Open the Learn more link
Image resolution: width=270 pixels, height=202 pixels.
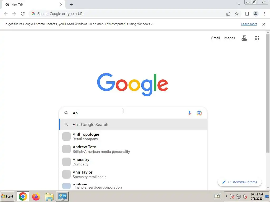tap(249, 24)
